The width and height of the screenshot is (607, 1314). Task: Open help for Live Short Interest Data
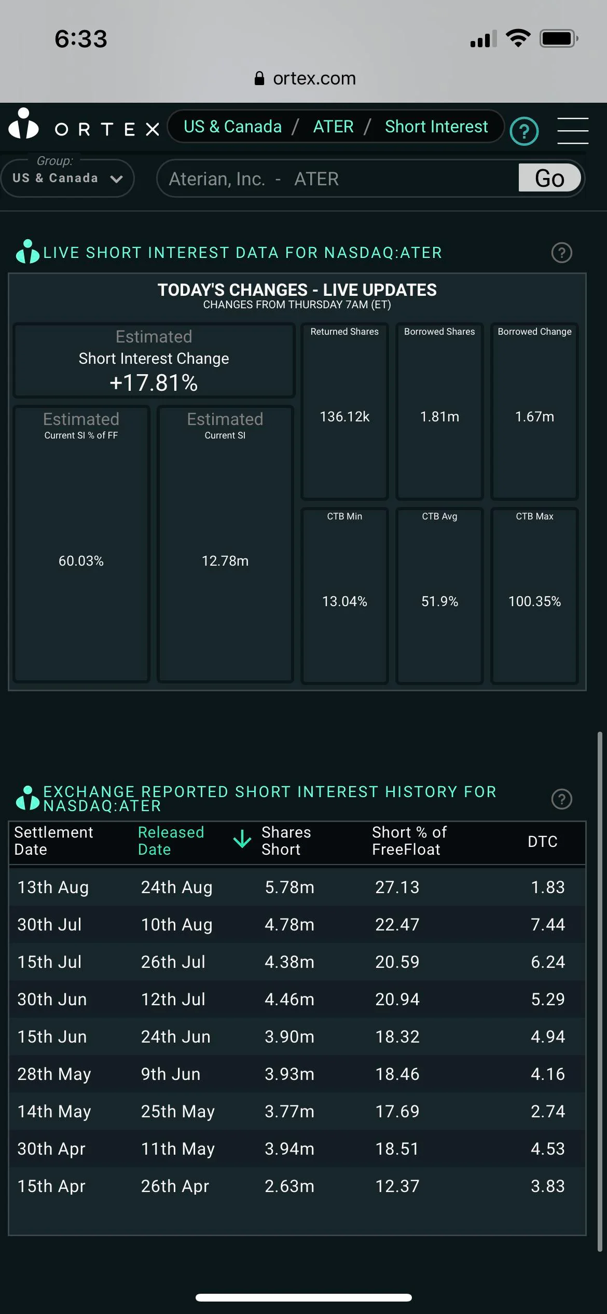pyautogui.click(x=561, y=253)
